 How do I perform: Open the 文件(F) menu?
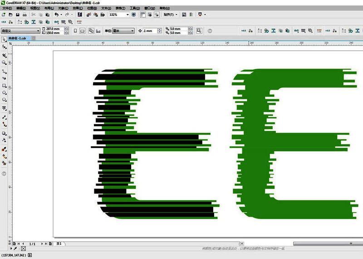[x=7, y=8]
